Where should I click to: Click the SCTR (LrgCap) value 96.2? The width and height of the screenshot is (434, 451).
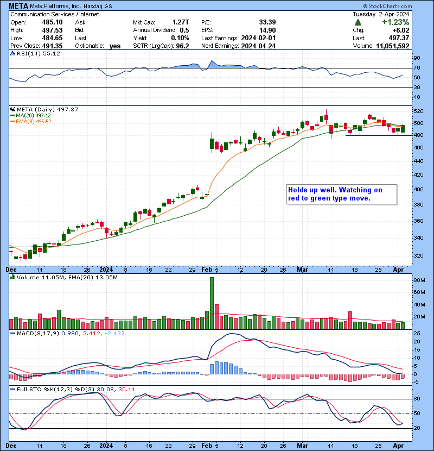click(x=182, y=46)
